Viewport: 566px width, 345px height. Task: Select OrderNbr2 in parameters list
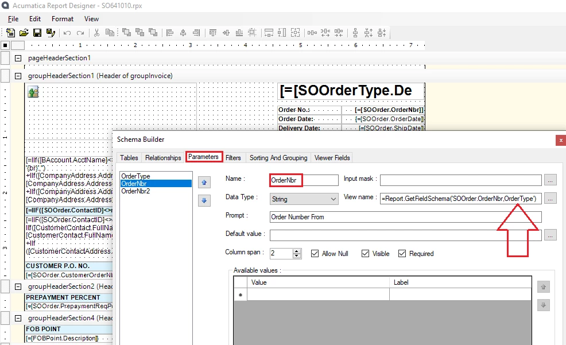156,191
